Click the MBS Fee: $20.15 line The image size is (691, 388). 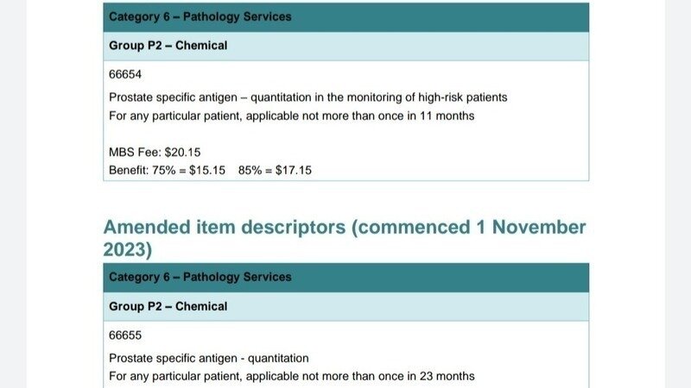[155, 153]
